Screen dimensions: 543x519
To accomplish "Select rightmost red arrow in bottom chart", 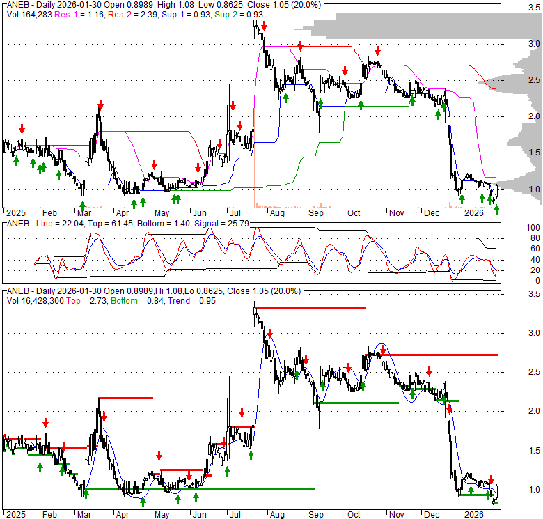I will click(491, 479).
